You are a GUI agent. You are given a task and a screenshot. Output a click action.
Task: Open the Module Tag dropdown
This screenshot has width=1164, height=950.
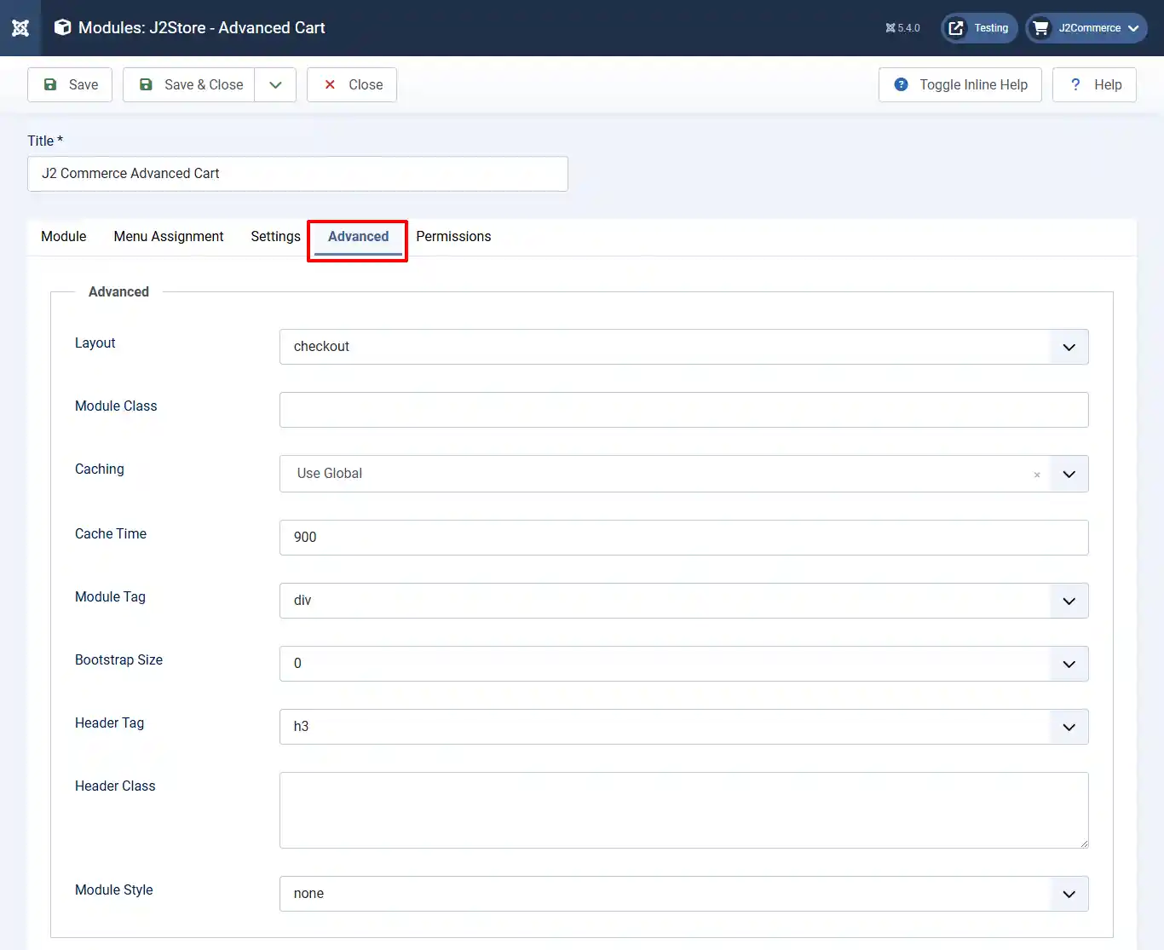coord(683,601)
